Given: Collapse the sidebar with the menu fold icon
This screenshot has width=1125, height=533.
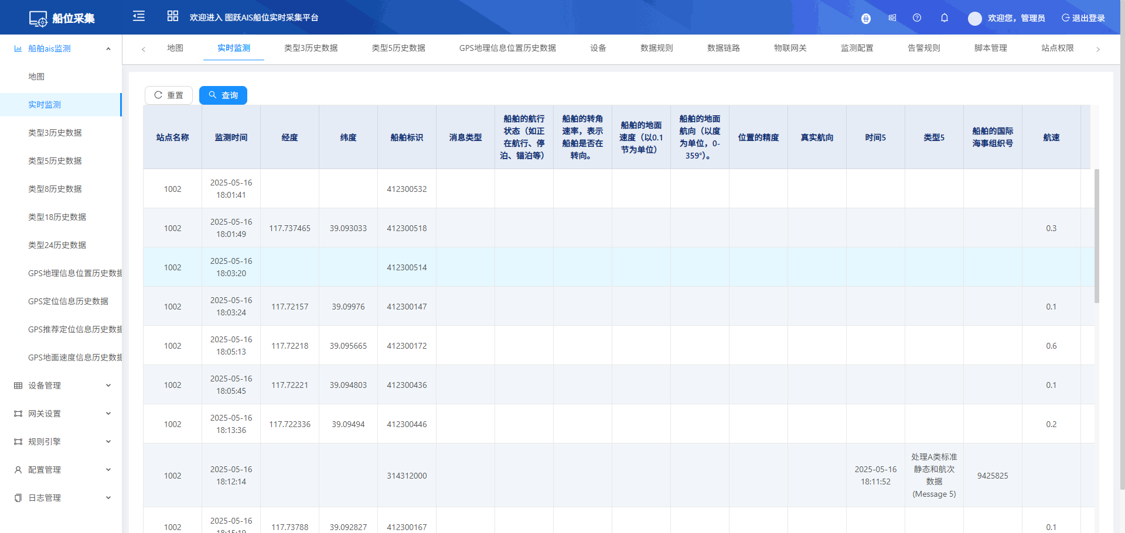Looking at the screenshot, I should (139, 16).
